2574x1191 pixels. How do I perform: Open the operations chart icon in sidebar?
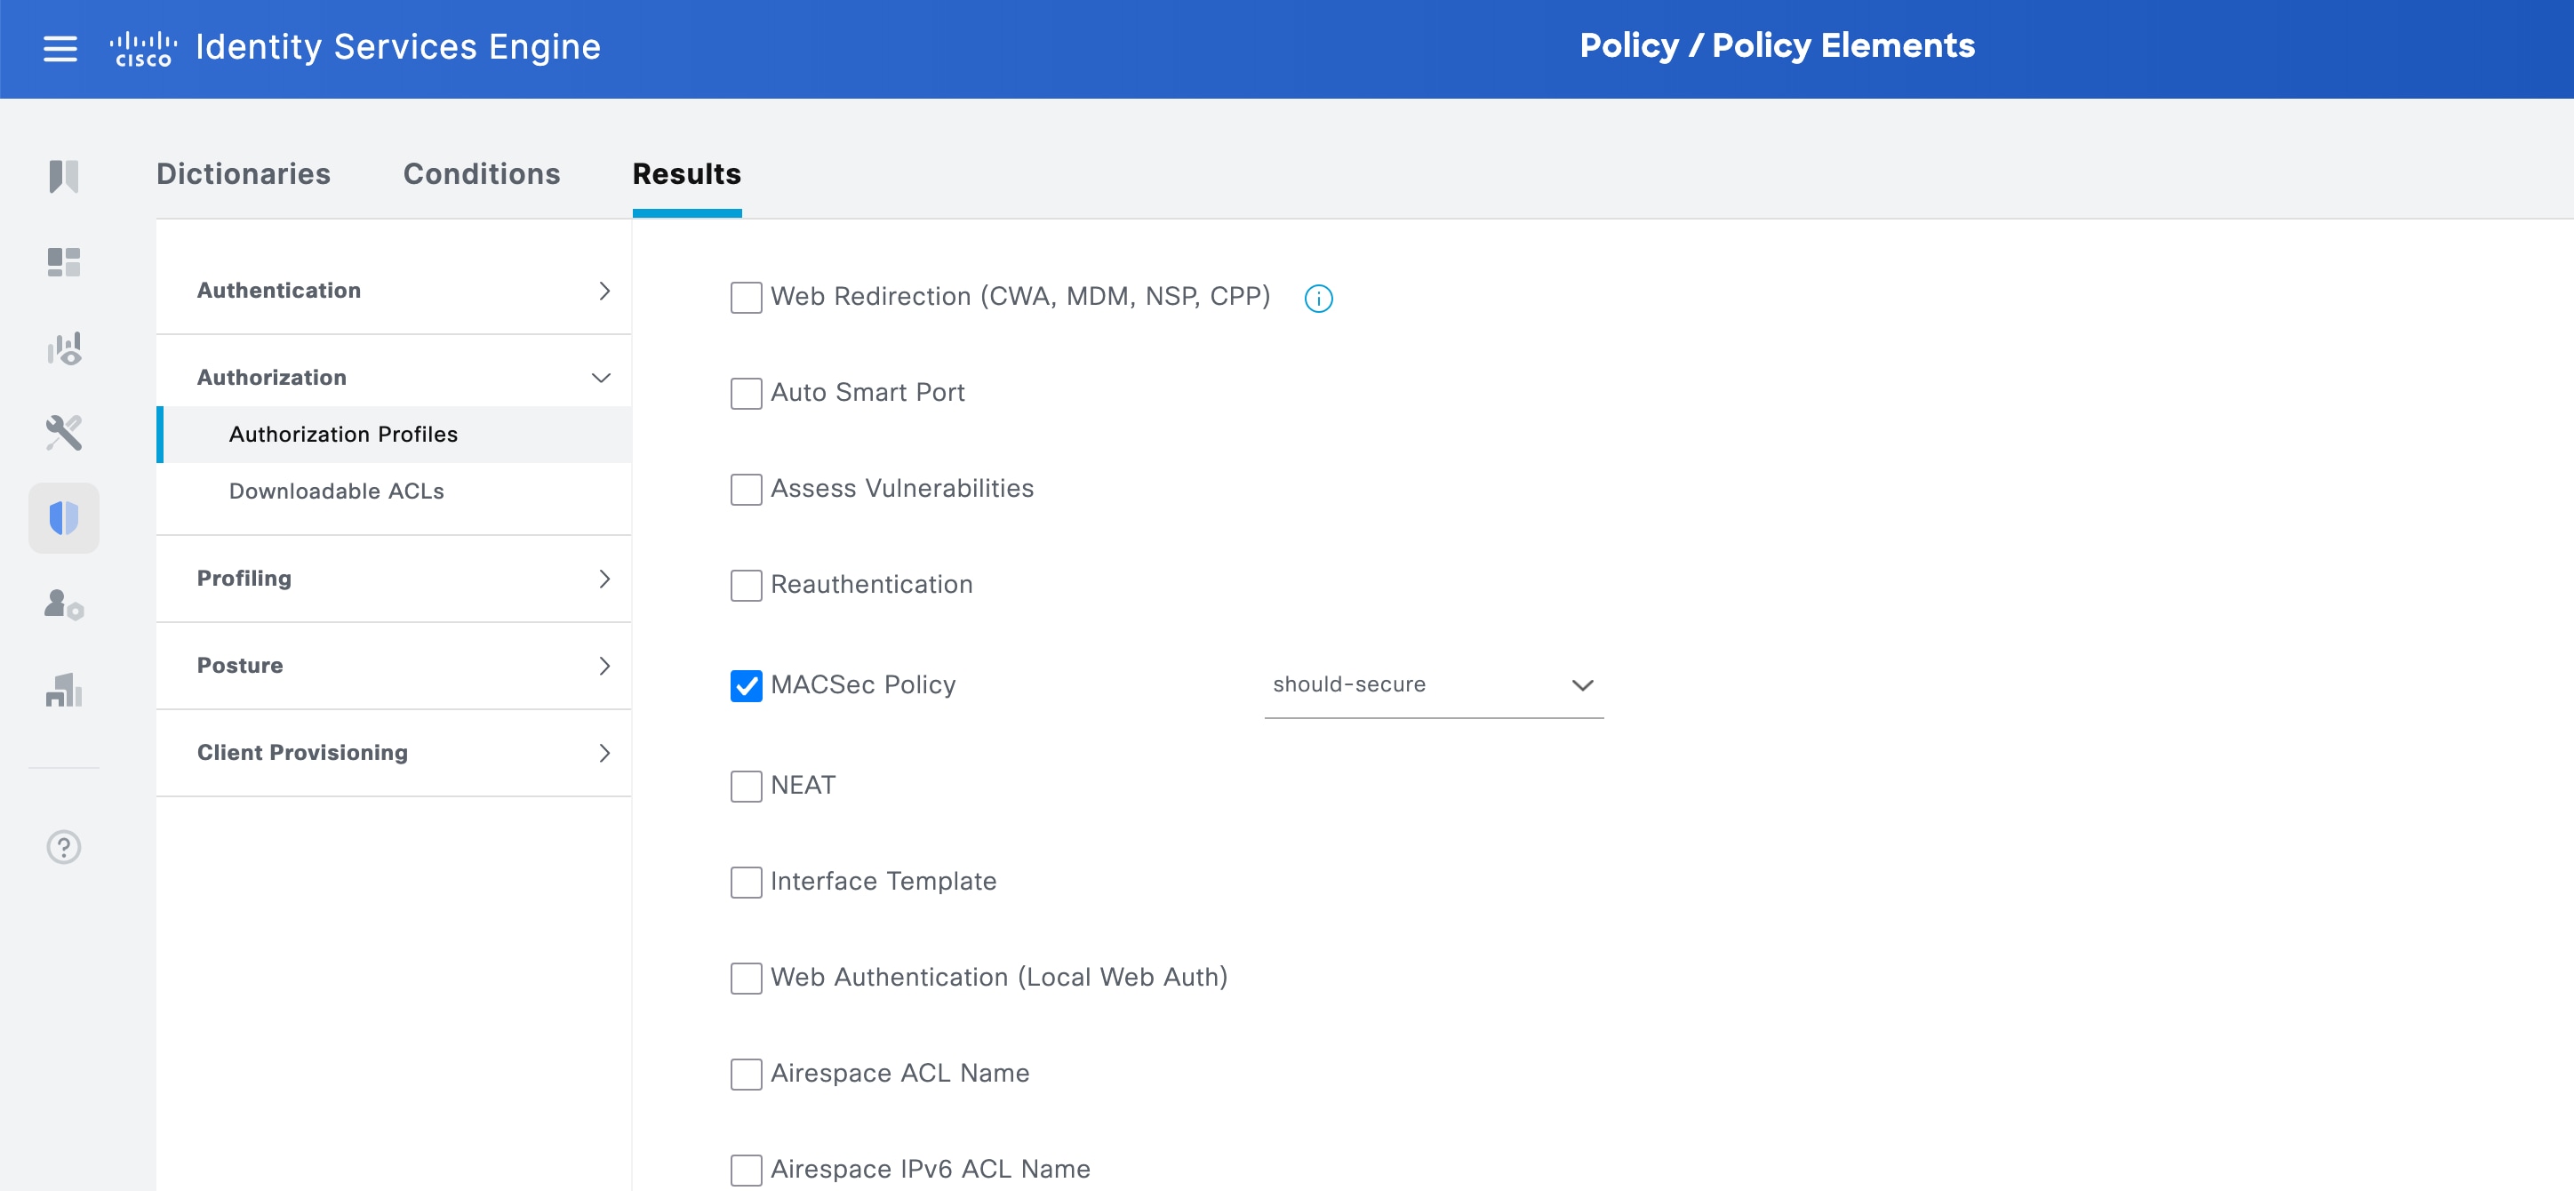click(x=64, y=348)
